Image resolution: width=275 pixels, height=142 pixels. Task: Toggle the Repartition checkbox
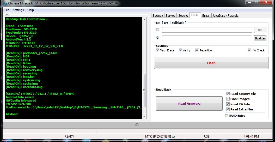197,50
